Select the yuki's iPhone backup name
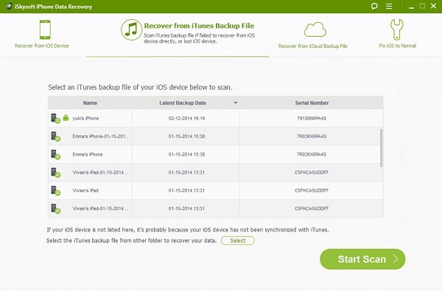 pos(85,118)
